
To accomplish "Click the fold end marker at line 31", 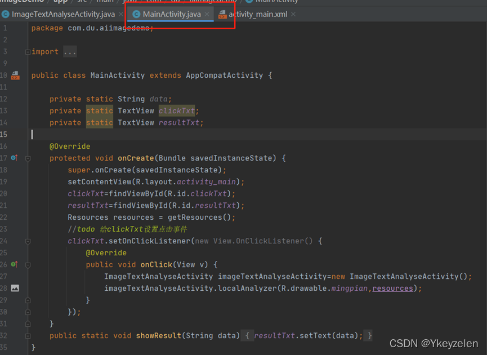I will click(x=28, y=324).
